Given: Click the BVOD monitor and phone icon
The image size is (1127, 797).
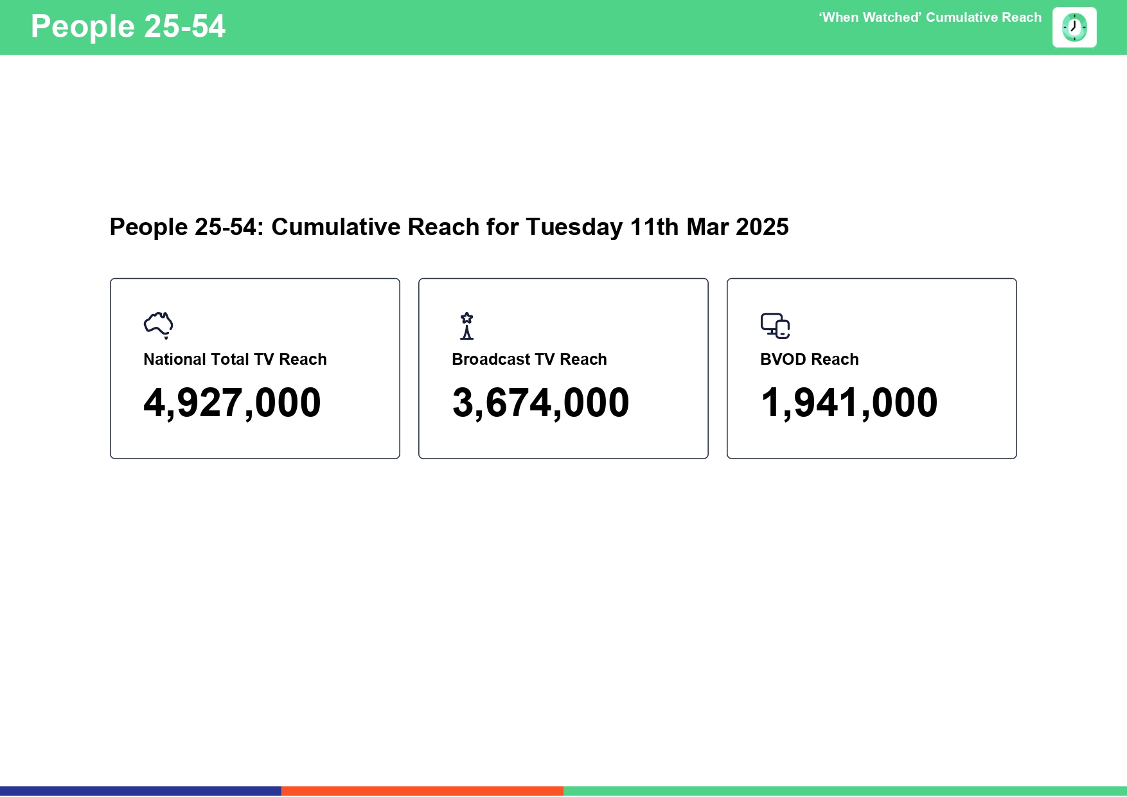Looking at the screenshot, I should tap(775, 326).
